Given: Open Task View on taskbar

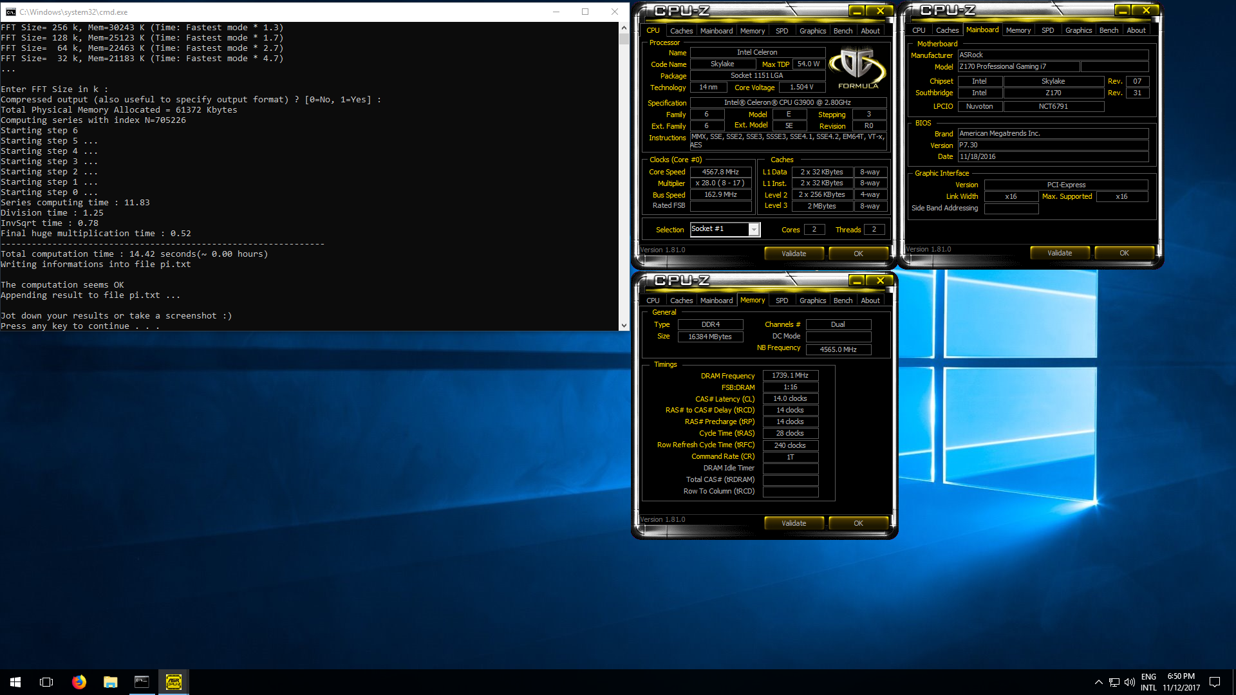Looking at the screenshot, I should pos(46,682).
